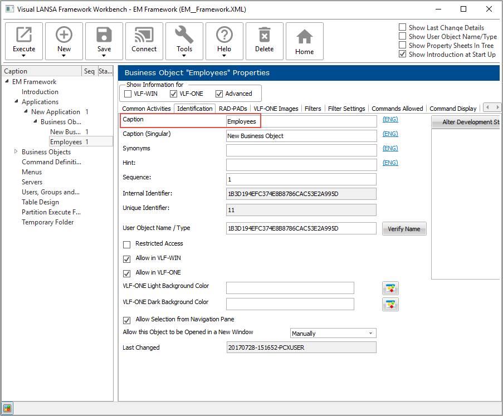Expand the Business Objects tree node
This screenshot has width=503, height=416.
[x=16, y=152]
